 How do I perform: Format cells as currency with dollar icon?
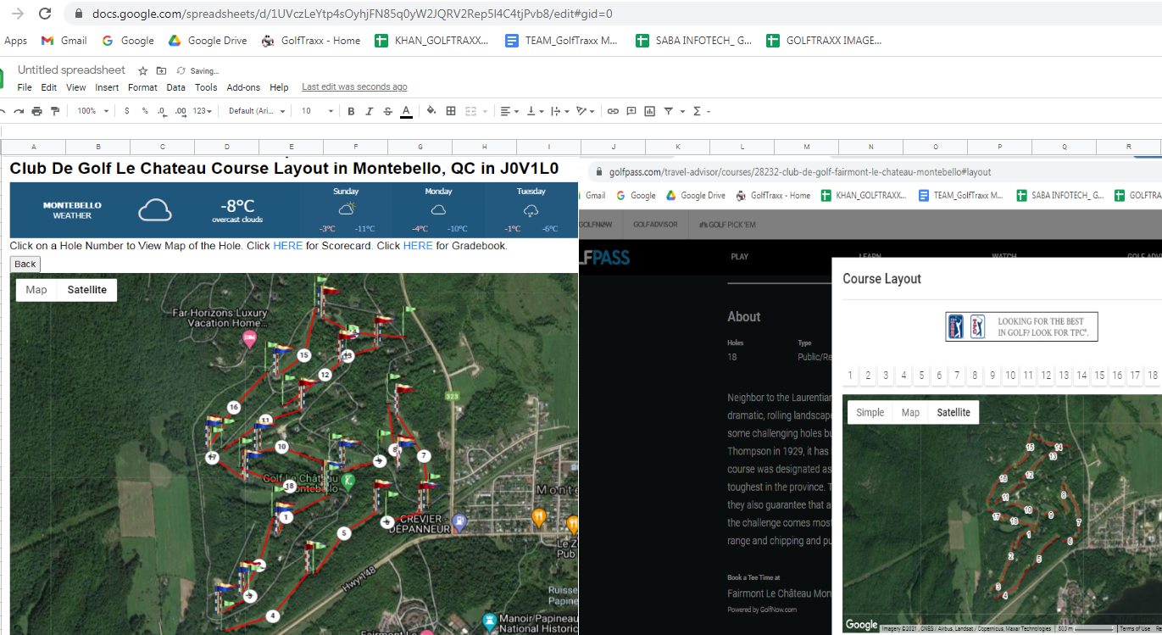tap(127, 111)
